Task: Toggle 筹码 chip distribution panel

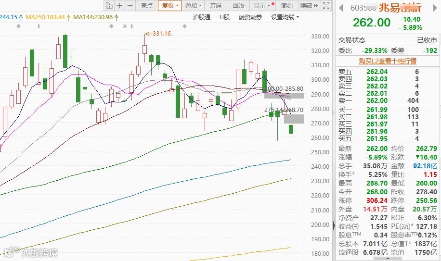Action: (x=215, y=6)
